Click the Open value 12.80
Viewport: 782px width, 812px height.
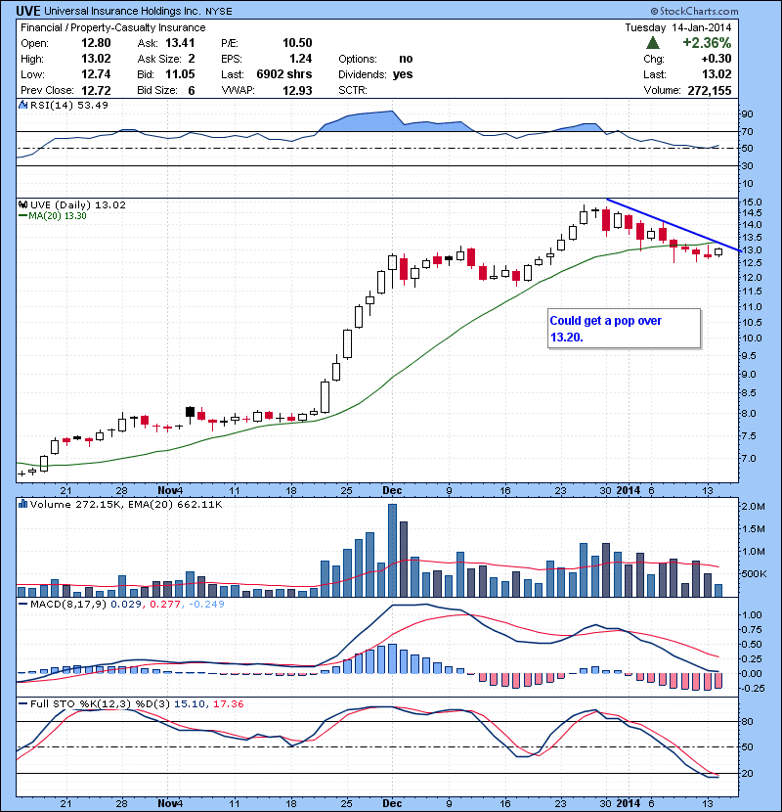click(96, 43)
